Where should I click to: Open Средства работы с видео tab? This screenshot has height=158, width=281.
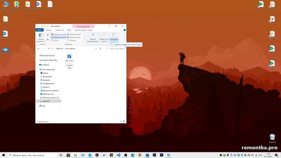tap(83, 30)
